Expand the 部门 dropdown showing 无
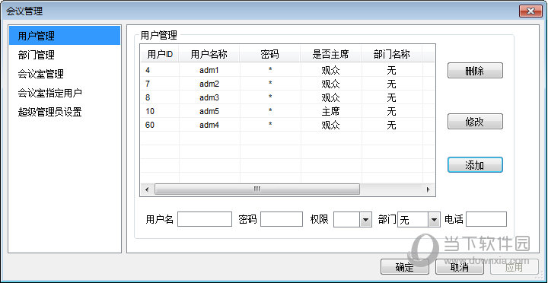This screenshot has width=548, height=283. click(x=434, y=219)
